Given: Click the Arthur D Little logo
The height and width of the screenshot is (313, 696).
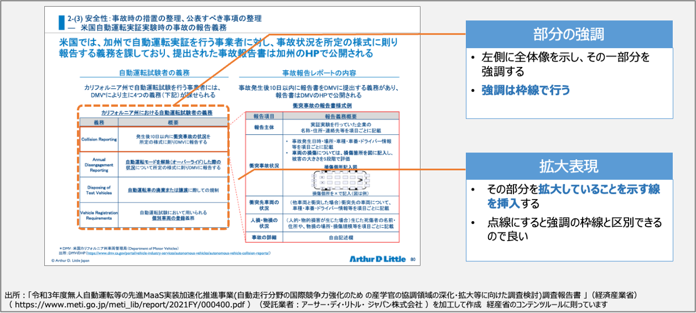Looking at the screenshot, I should (374, 259).
